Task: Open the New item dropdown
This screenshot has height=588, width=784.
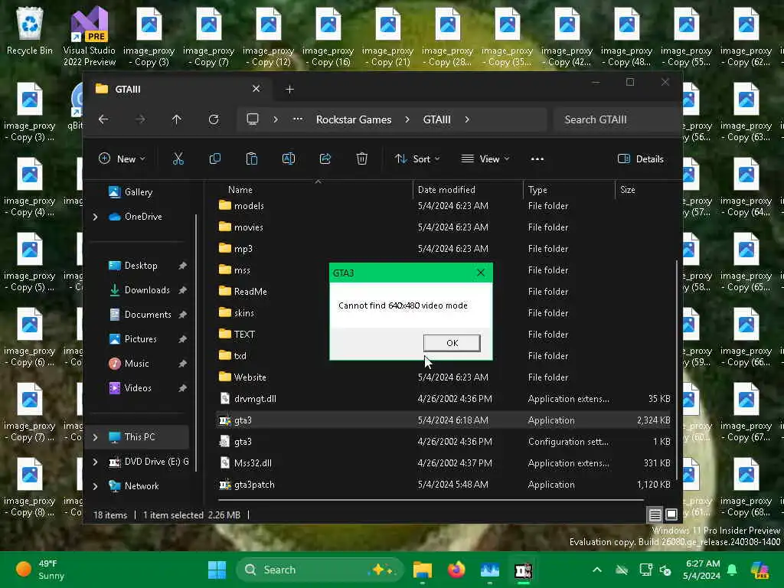Action: click(x=122, y=159)
